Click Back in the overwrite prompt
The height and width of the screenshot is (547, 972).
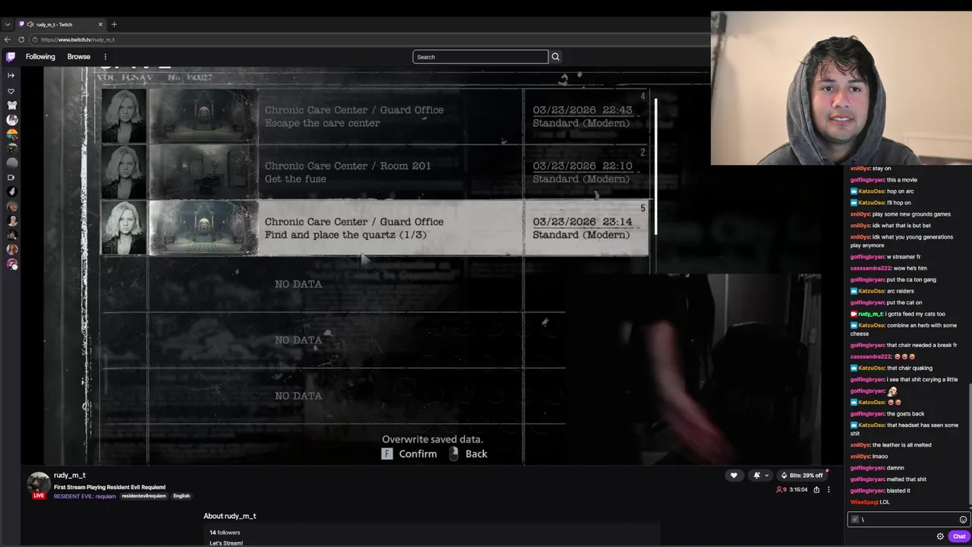[476, 454]
